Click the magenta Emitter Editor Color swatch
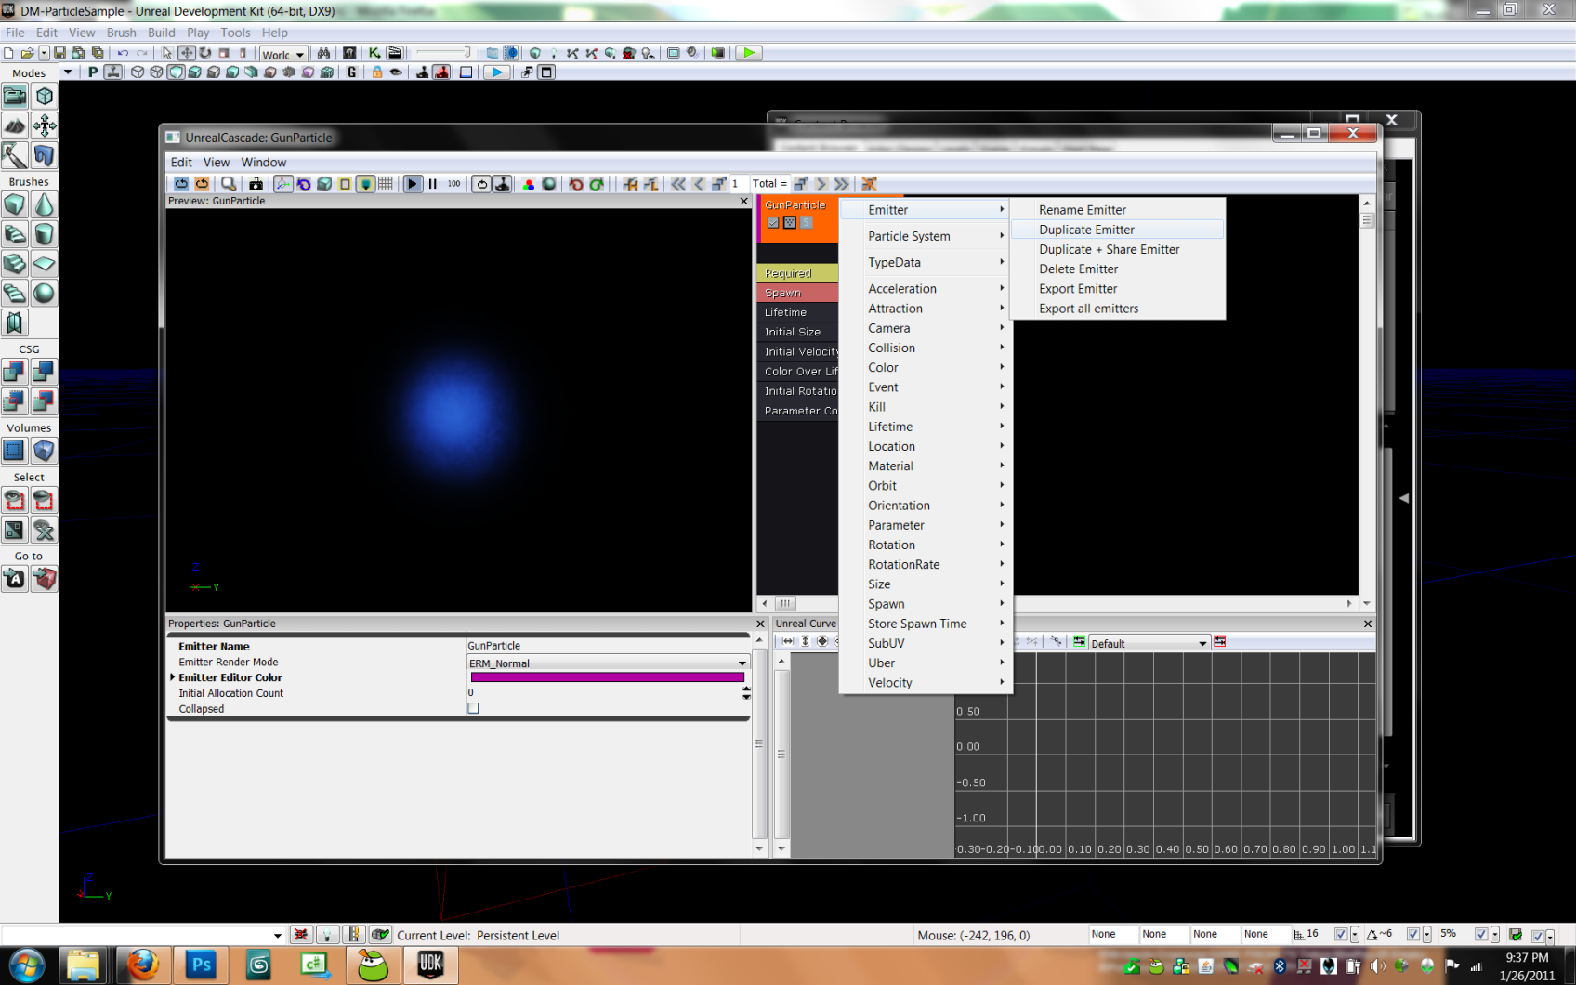Screen dimensions: 1576x985 click(608, 677)
